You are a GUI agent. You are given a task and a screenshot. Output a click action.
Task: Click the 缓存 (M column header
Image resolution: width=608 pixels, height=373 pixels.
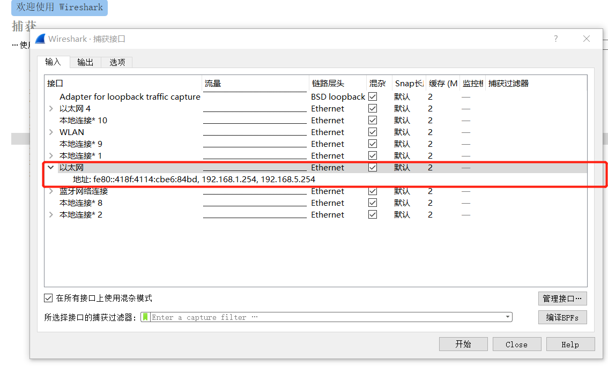click(x=443, y=84)
